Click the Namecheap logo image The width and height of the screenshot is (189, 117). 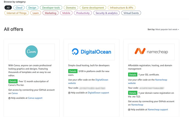pos(151,52)
